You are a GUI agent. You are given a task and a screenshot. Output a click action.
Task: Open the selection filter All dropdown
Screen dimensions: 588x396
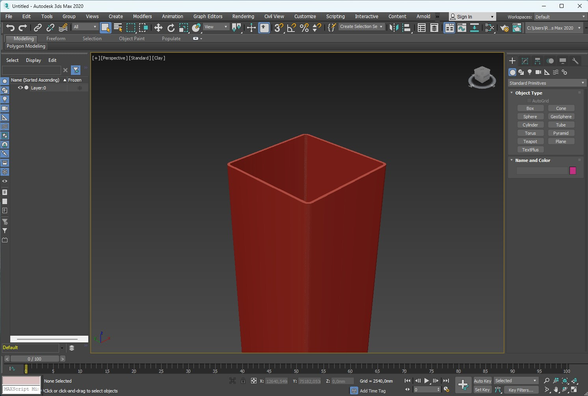85,27
